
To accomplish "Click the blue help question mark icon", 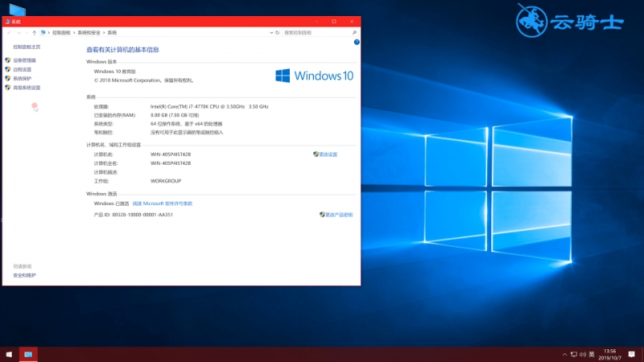I will click(x=357, y=42).
